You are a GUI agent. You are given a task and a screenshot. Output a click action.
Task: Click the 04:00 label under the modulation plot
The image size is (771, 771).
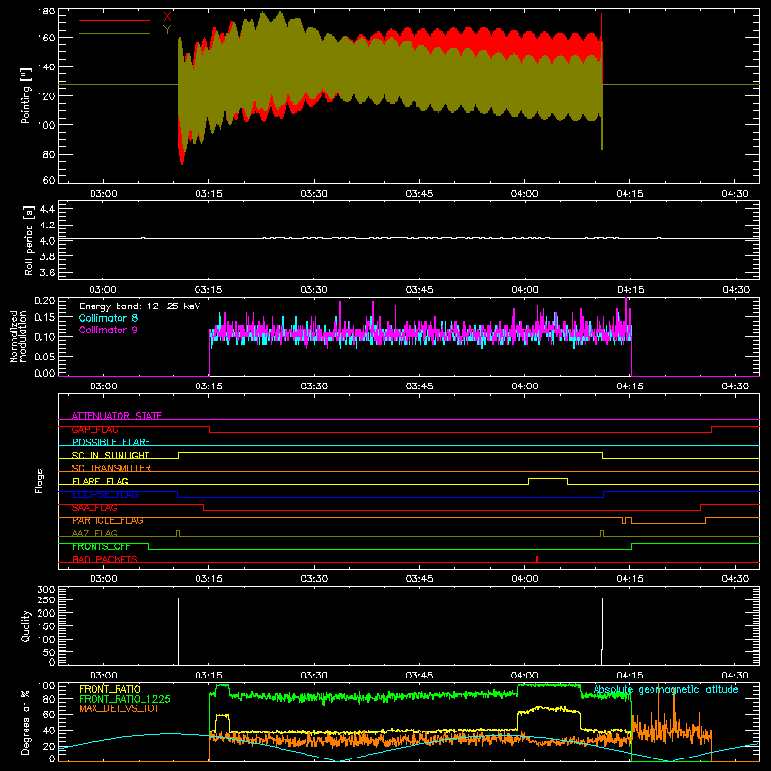[524, 386]
